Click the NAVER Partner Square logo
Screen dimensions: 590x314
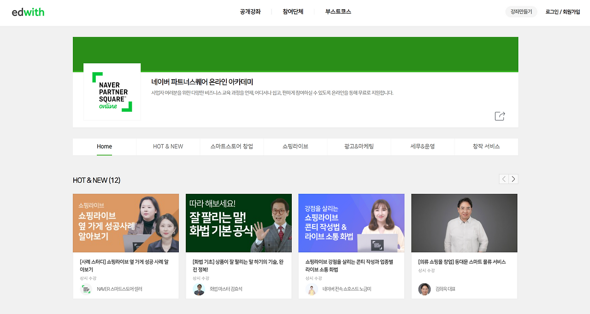coord(112,92)
